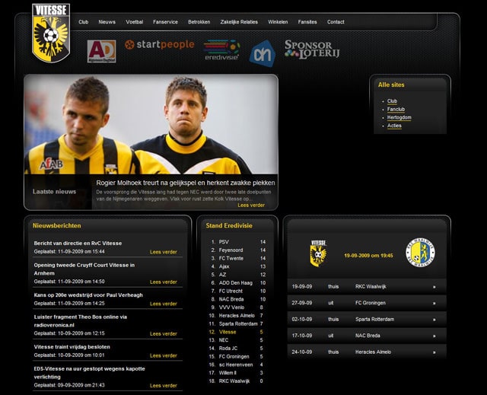Select RKC Waalwijk row in the standings

point(237,381)
